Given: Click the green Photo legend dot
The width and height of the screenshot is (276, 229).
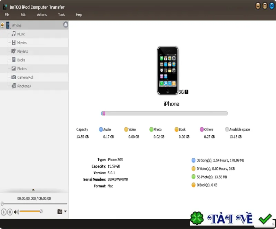Looking at the screenshot, I should click(151, 129).
